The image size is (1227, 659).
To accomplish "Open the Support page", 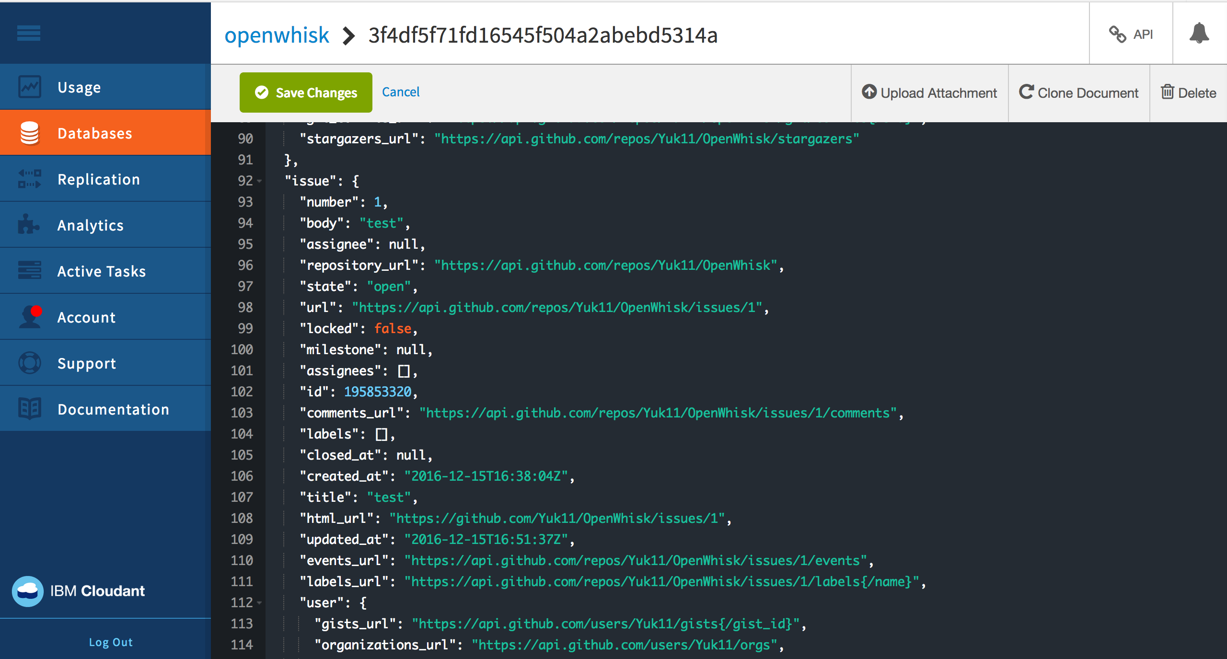I will pyautogui.click(x=105, y=363).
